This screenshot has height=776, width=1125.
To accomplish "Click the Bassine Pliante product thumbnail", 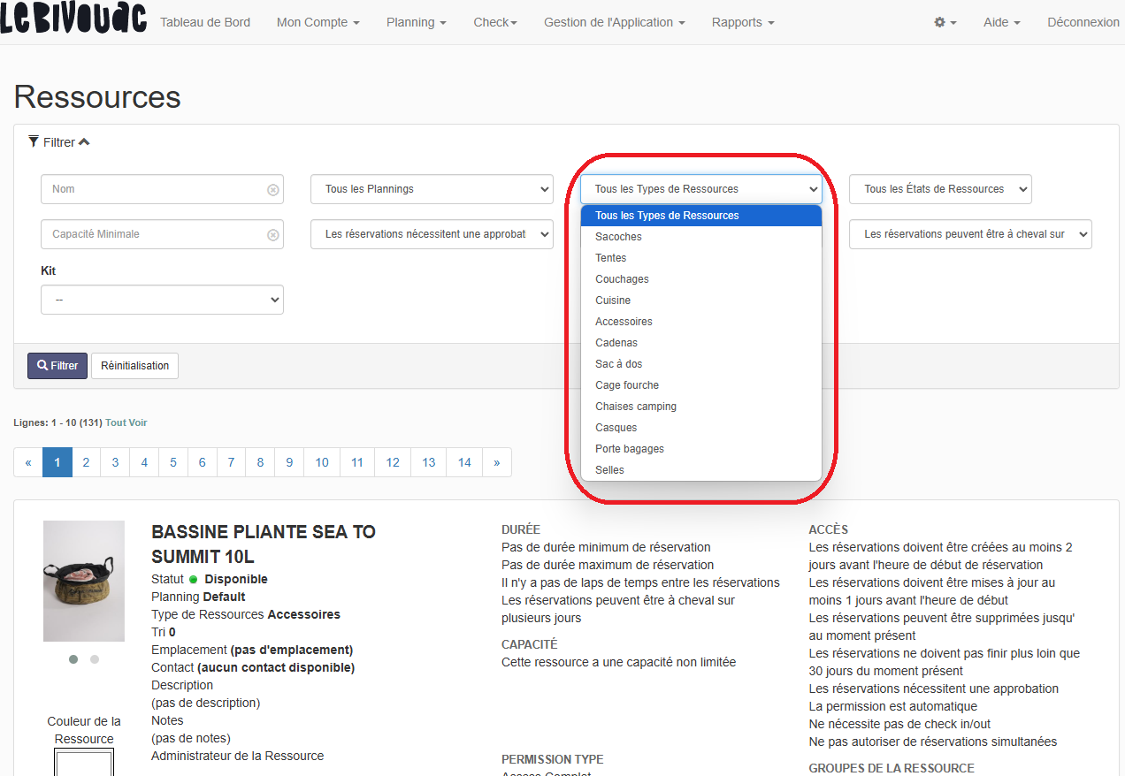I will point(84,581).
